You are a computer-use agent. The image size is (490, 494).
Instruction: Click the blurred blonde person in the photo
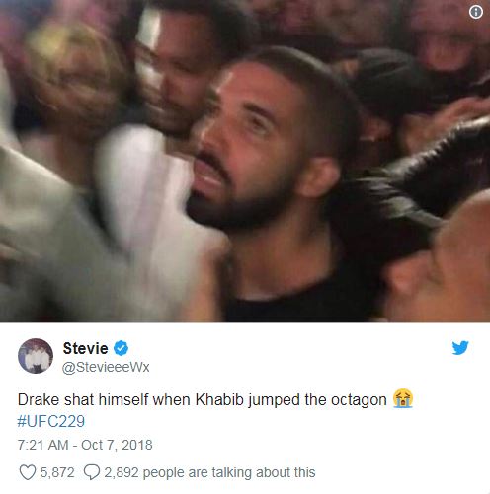(71, 81)
